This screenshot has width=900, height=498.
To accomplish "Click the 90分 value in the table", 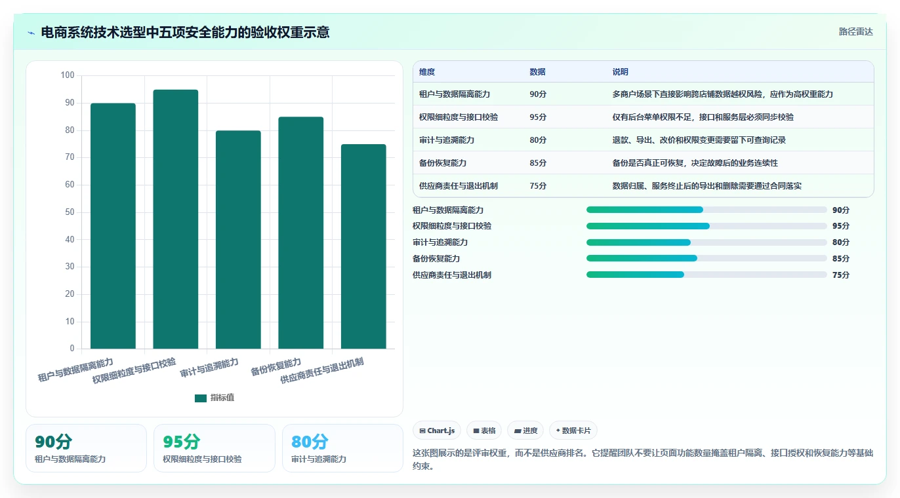I will click(x=538, y=94).
